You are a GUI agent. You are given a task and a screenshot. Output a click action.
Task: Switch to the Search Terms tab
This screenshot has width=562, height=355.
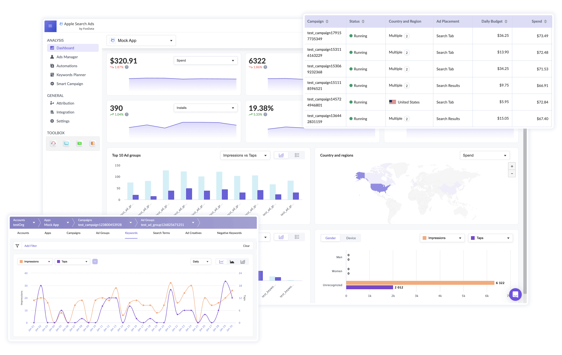tap(161, 233)
